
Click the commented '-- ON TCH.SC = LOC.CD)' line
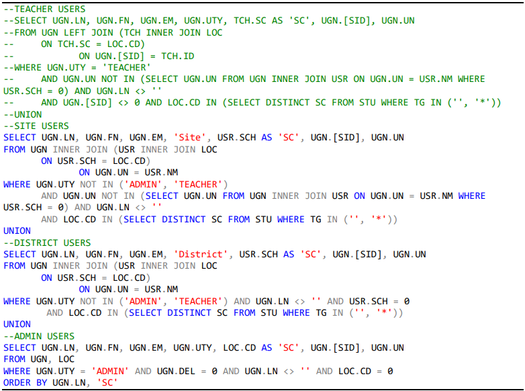pyautogui.click(x=74, y=44)
